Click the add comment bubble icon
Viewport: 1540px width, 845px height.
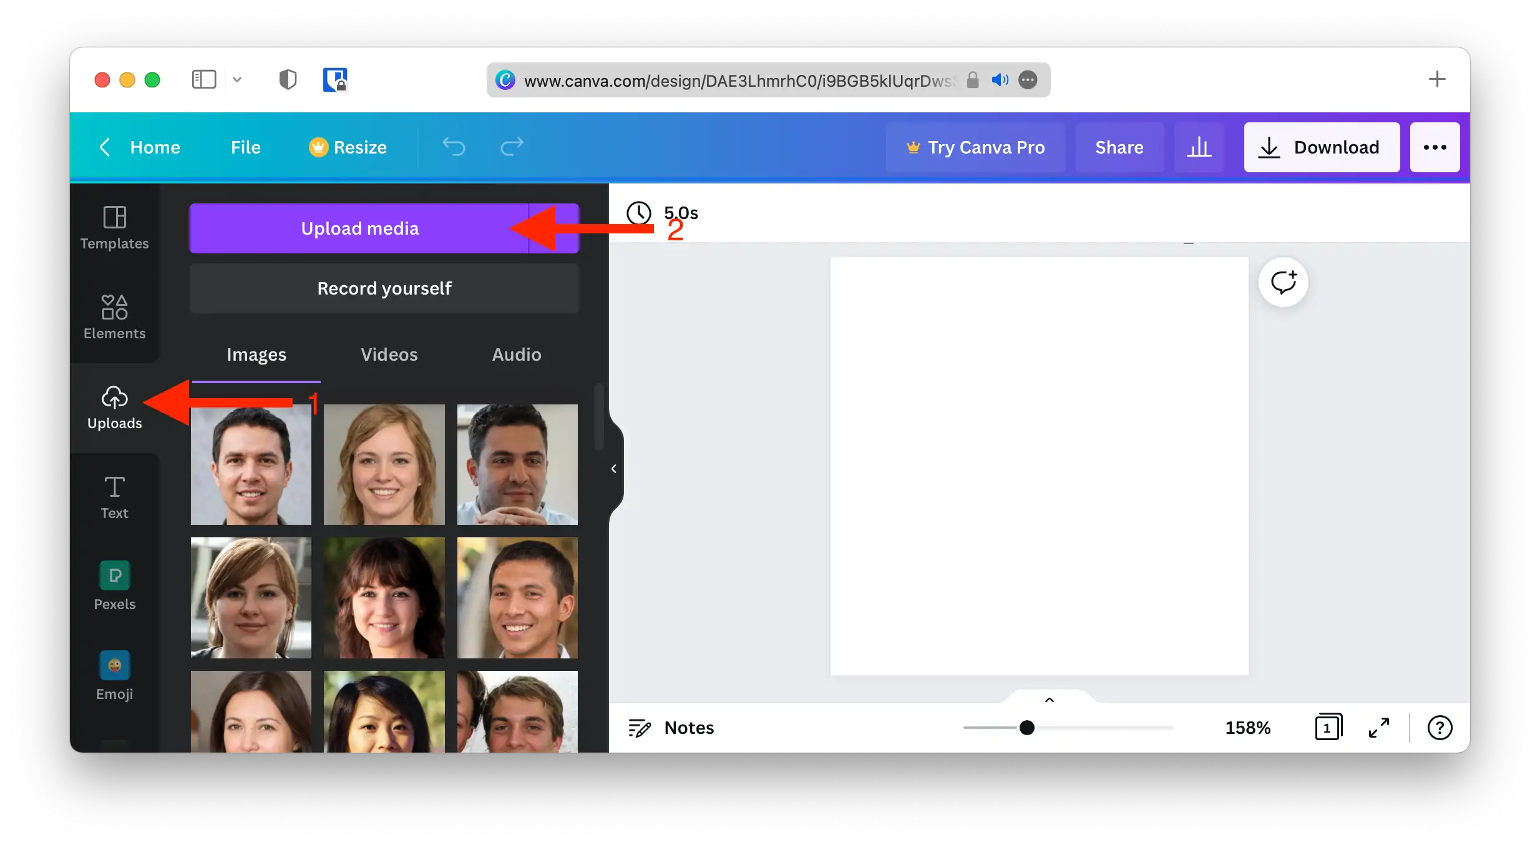coord(1283,282)
